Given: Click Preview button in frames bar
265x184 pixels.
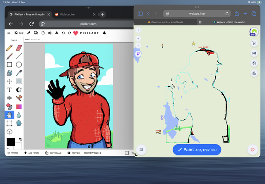Looking at the screenshot, I should (x=74, y=153).
